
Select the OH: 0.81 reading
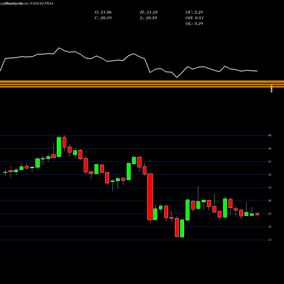[x=194, y=18]
